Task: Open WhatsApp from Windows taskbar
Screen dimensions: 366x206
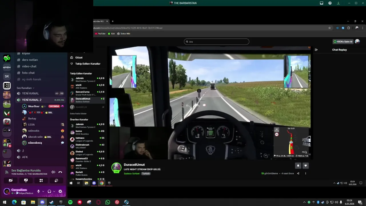Action: tap(108, 202)
